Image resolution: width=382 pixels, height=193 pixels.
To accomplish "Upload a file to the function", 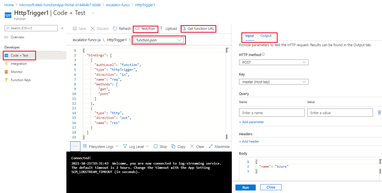I will tap(168, 28).
